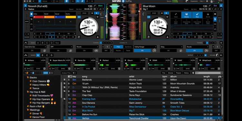Open the Falling Flanger effect dropdown
242x121 pixels.
click(146, 47)
